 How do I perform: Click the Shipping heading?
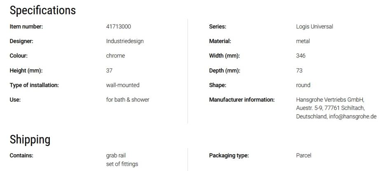30,140
